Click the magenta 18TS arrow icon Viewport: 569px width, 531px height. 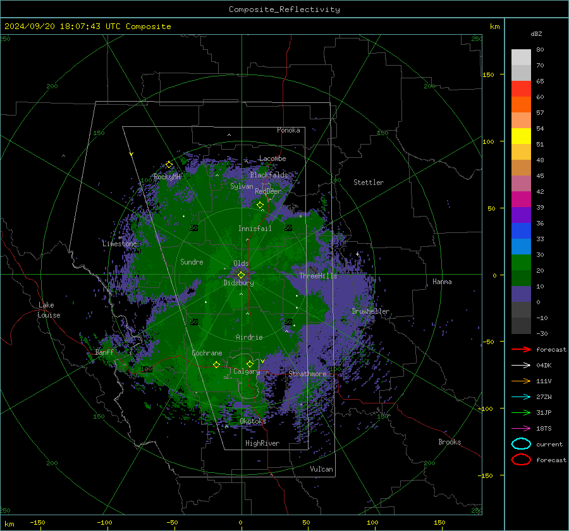521,429
